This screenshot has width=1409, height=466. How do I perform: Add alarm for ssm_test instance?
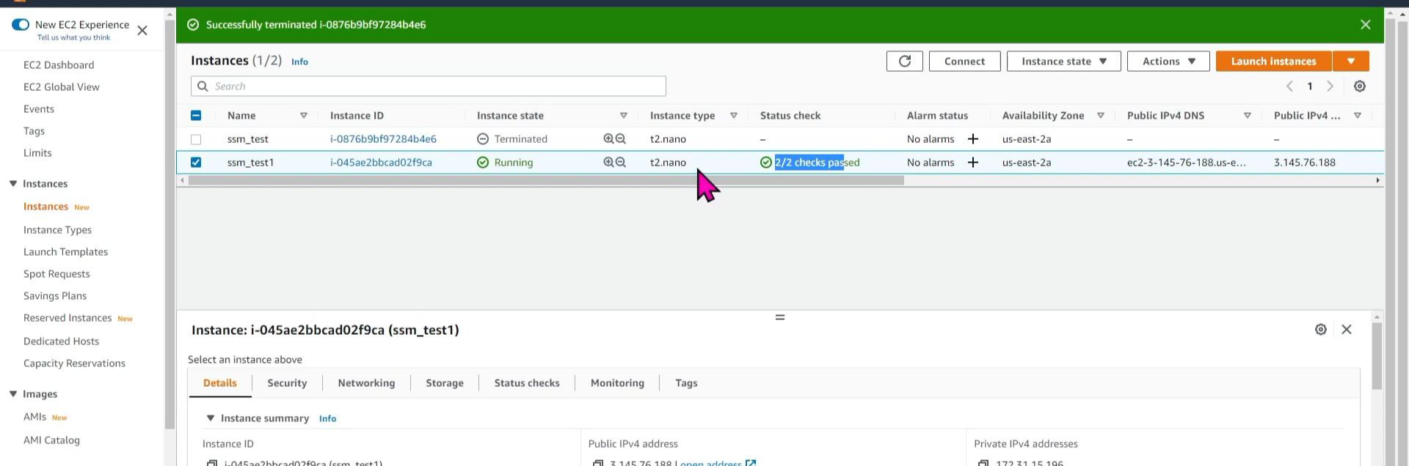[x=973, y=139]
